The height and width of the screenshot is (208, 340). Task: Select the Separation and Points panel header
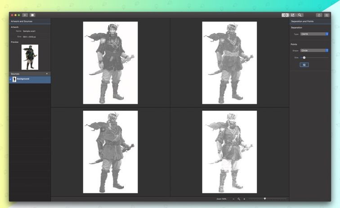tap(302, 21)
